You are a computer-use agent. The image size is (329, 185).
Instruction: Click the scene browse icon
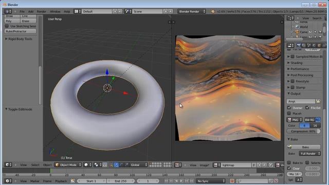[x=128, y=11]
